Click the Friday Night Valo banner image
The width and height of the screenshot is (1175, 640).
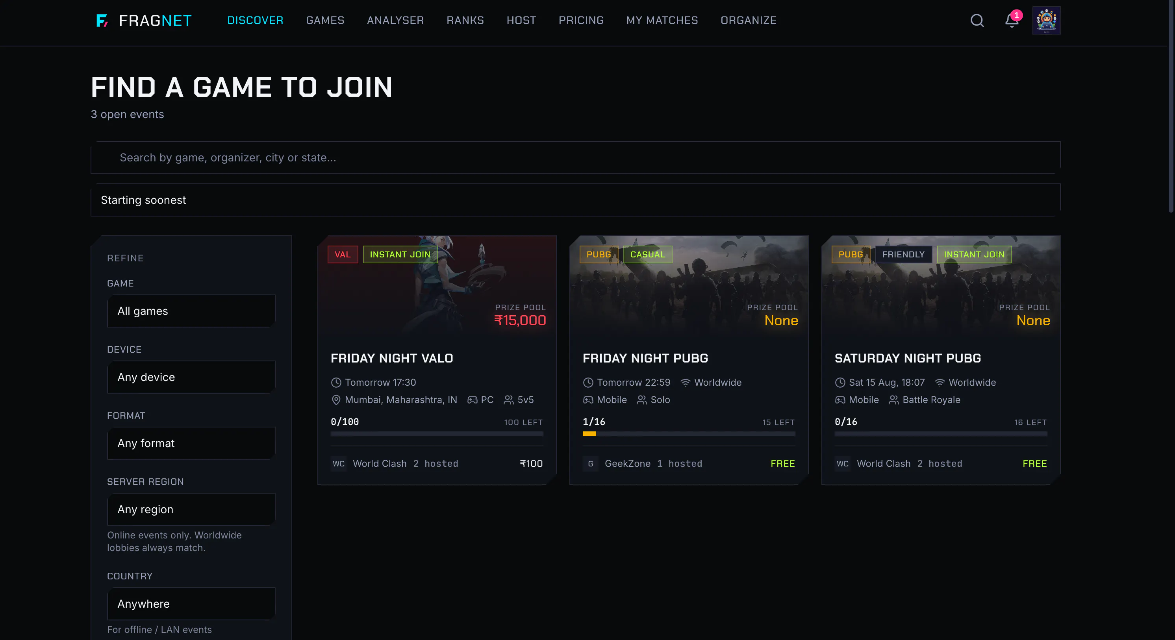(437, 286)
